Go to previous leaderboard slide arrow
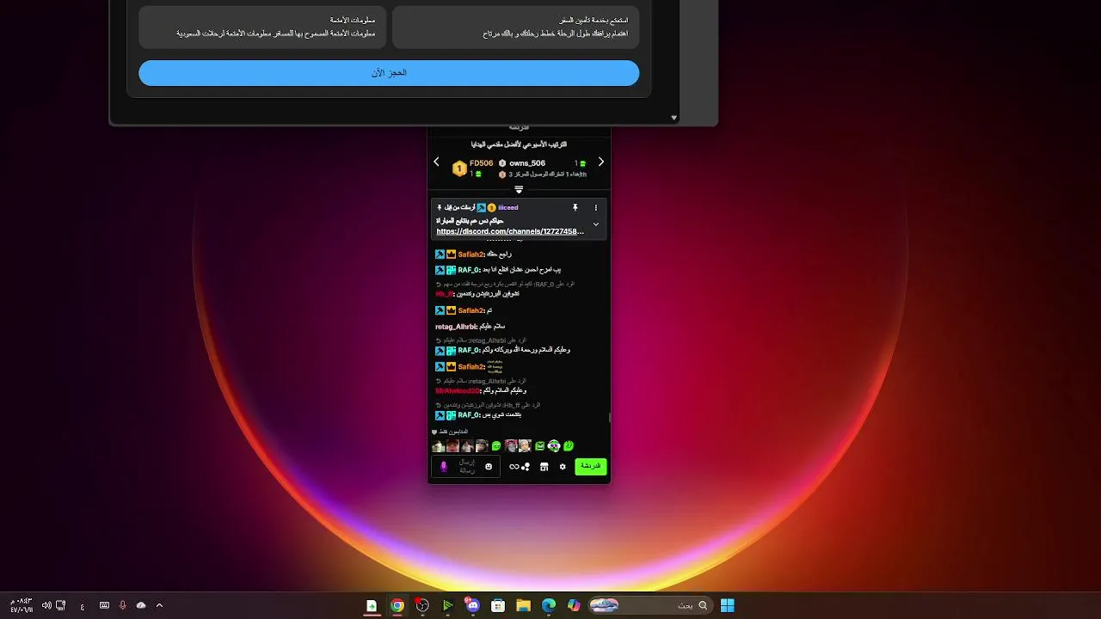The image size is (1101, 619). point(436,162)
